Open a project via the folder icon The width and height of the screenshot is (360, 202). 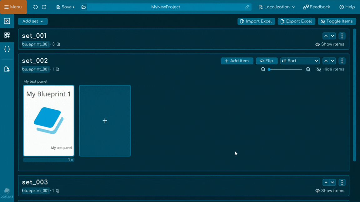pos(83,7)
